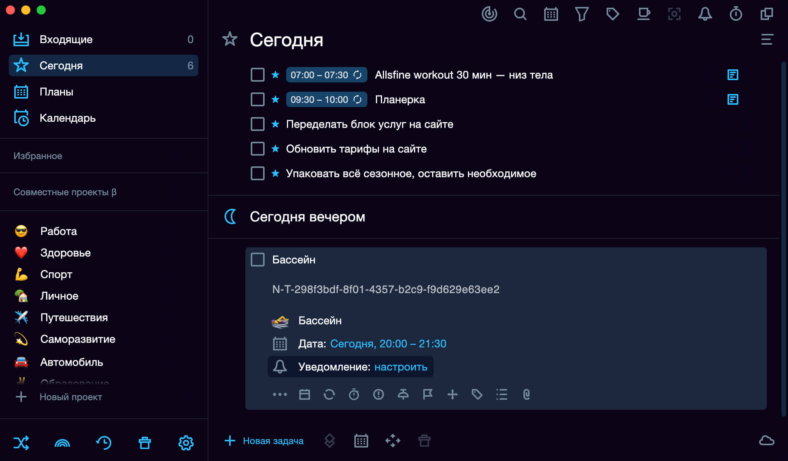Toggle checkbox for Планерка task

(x=257, y=99)
